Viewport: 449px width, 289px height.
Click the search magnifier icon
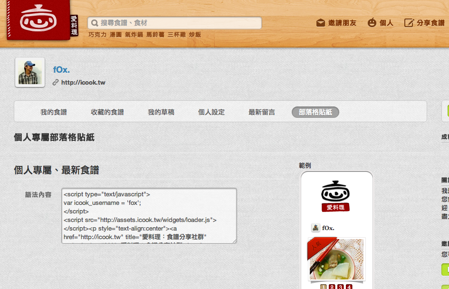click(95, 23)
